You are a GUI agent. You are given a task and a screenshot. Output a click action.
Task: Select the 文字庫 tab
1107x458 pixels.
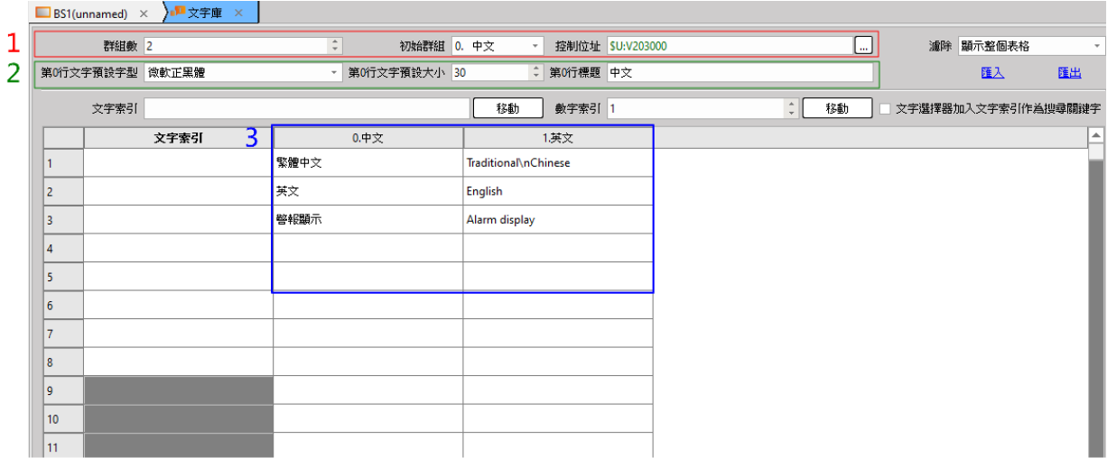(x=205, y=14)
